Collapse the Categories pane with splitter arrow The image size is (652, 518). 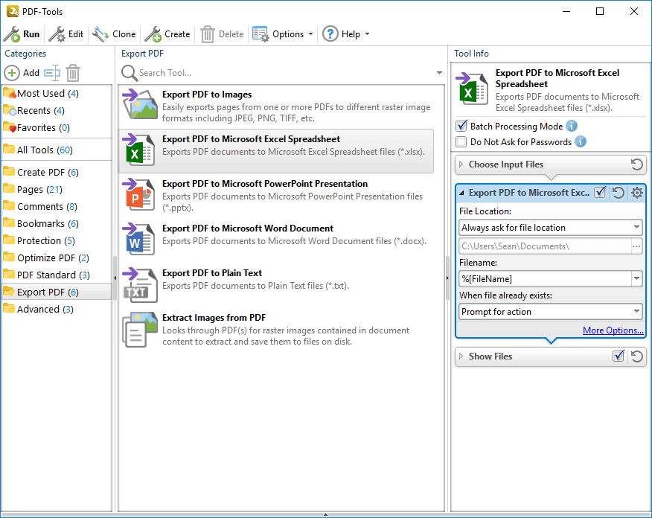click(115, 278)
